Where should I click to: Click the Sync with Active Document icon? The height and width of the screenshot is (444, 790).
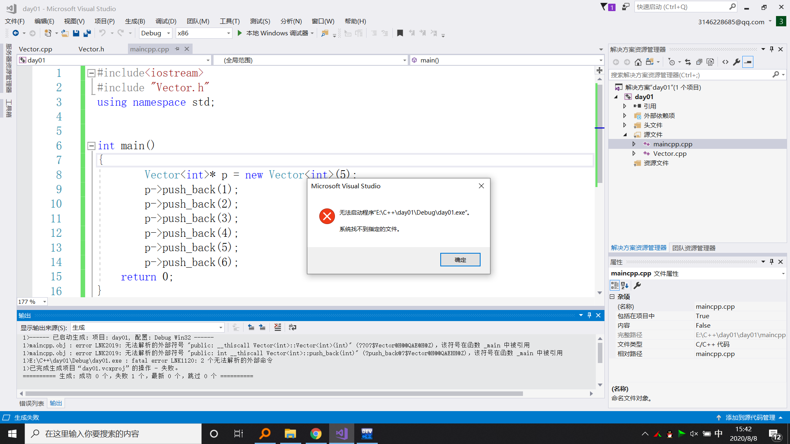650,62
